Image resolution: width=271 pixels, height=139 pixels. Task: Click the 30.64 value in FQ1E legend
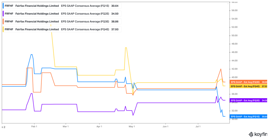pos(115,6)
